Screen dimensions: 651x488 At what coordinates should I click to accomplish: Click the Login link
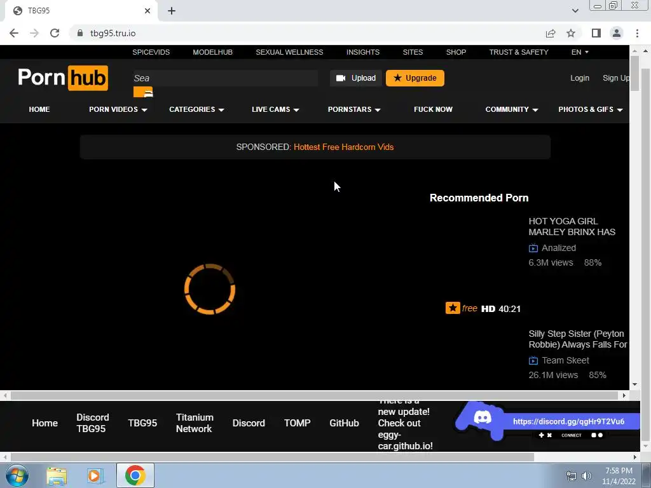pos(580,78)
